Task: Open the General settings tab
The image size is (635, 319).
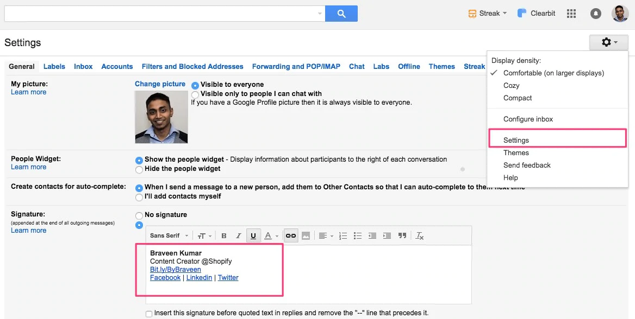Action: 21,66
